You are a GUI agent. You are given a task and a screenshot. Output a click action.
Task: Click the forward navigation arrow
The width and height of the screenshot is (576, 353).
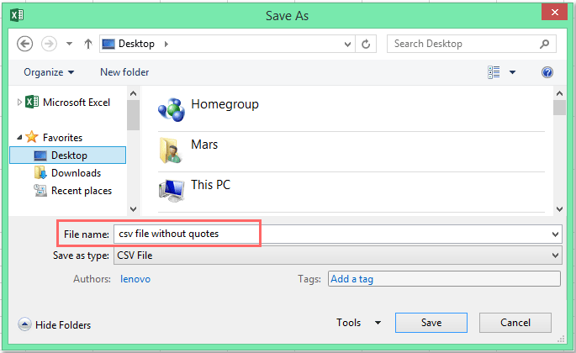click(49, 44)
